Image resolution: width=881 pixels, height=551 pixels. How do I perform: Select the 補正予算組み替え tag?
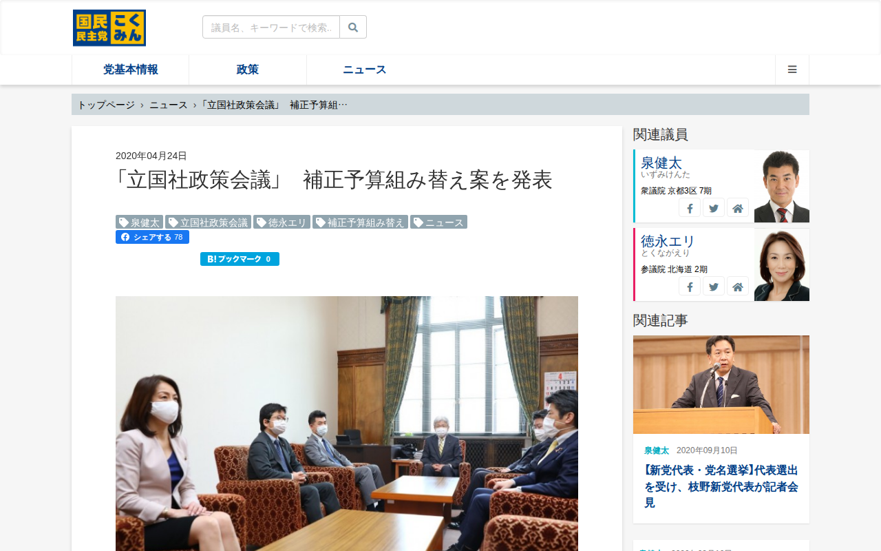coord(360,222)
